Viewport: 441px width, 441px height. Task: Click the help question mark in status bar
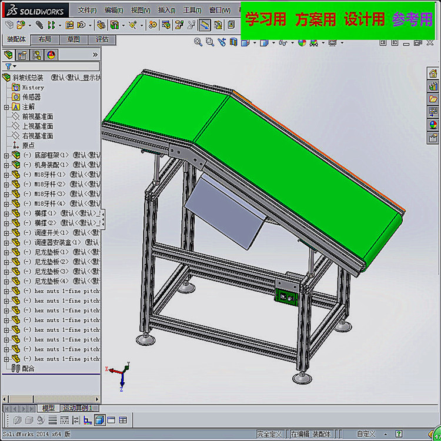pyautogui.click(x=399, y=434)
